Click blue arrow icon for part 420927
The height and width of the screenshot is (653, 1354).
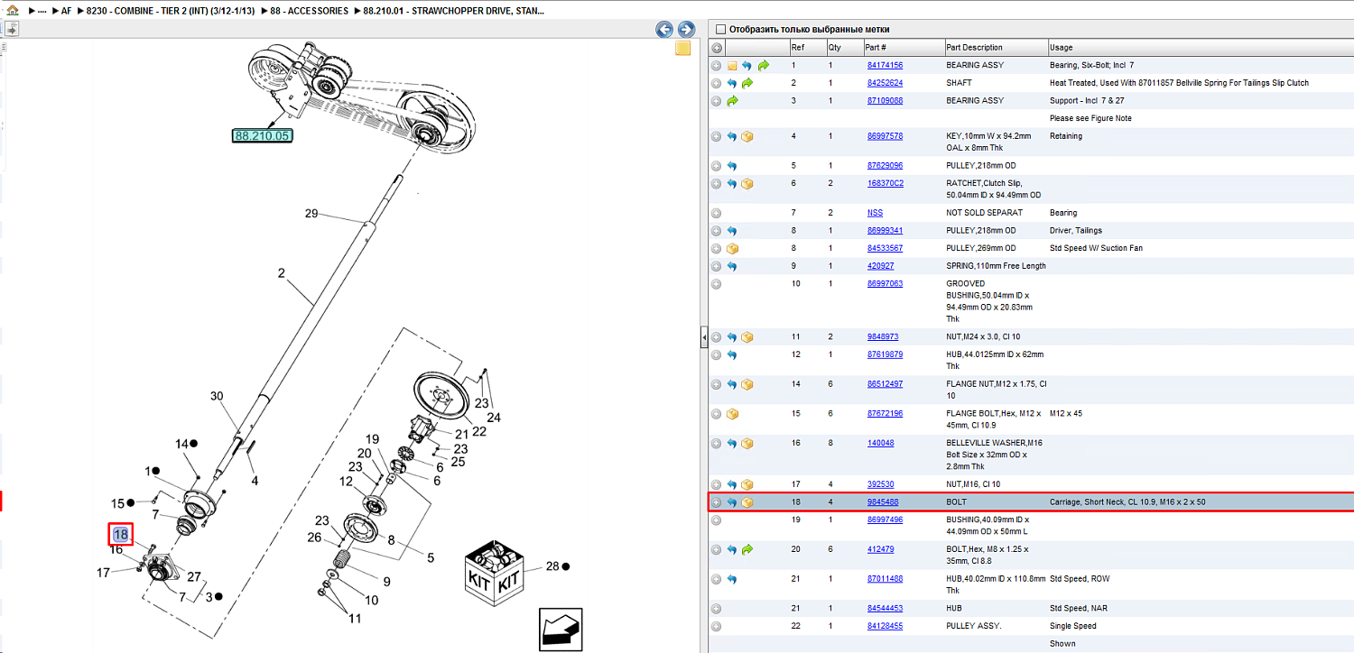coord(732,266)
